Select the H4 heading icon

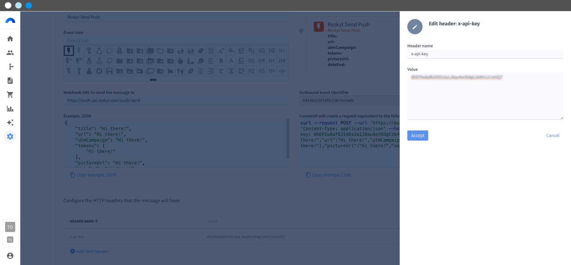click(262, 61)
